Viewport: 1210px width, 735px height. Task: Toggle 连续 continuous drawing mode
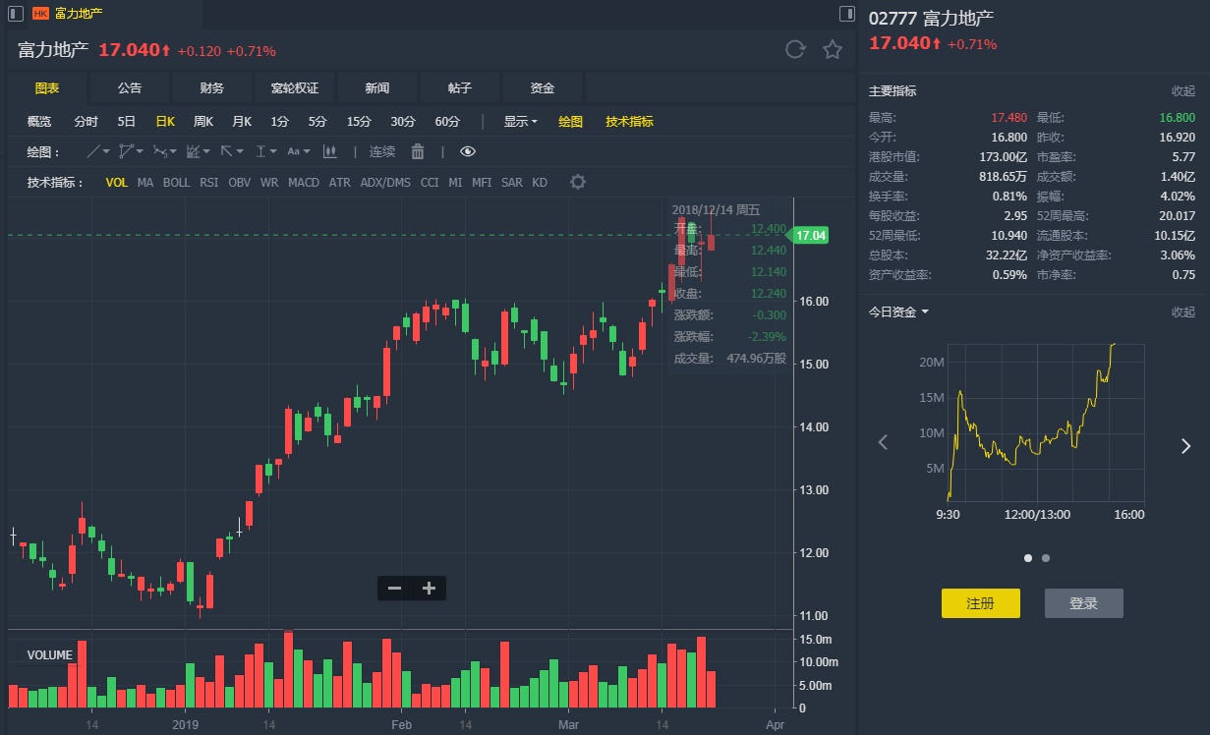coord(382,151)
